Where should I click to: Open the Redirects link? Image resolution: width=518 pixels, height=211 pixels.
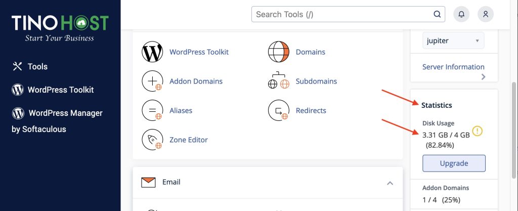pyautogui.click(x=311, y=111)
